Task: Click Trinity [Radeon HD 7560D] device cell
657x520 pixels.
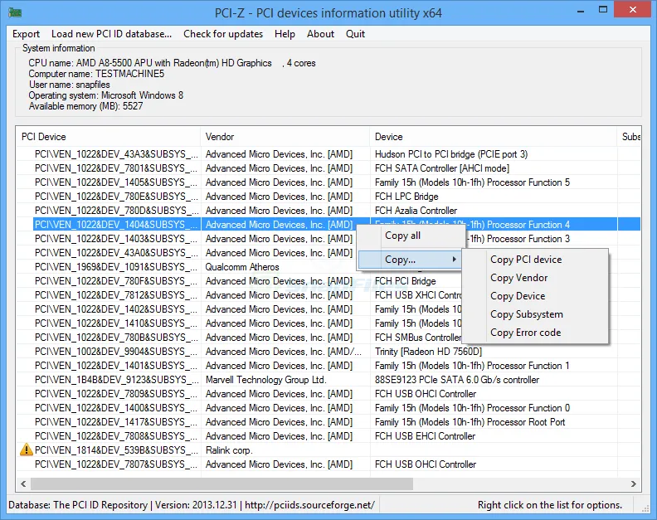Action: pyautogui.click(x=428, y=352)
